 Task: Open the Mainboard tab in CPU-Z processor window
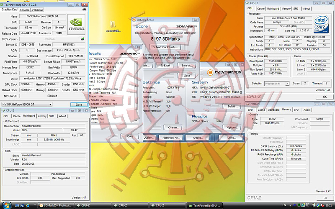273,8
